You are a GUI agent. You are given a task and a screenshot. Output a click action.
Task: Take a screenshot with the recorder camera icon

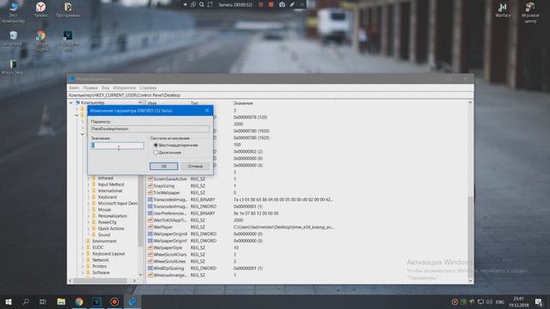282,4
